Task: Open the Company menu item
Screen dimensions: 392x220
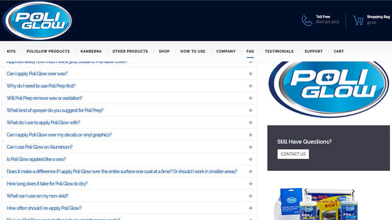Action: (x=226, y=51)
